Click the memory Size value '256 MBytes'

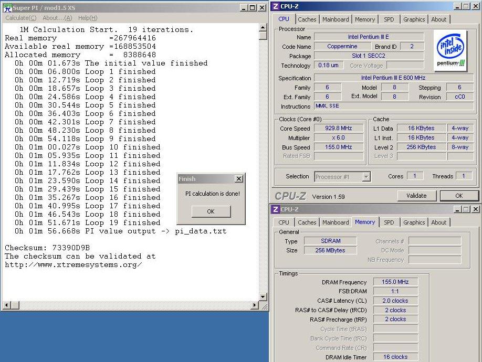tap(330, 250)
